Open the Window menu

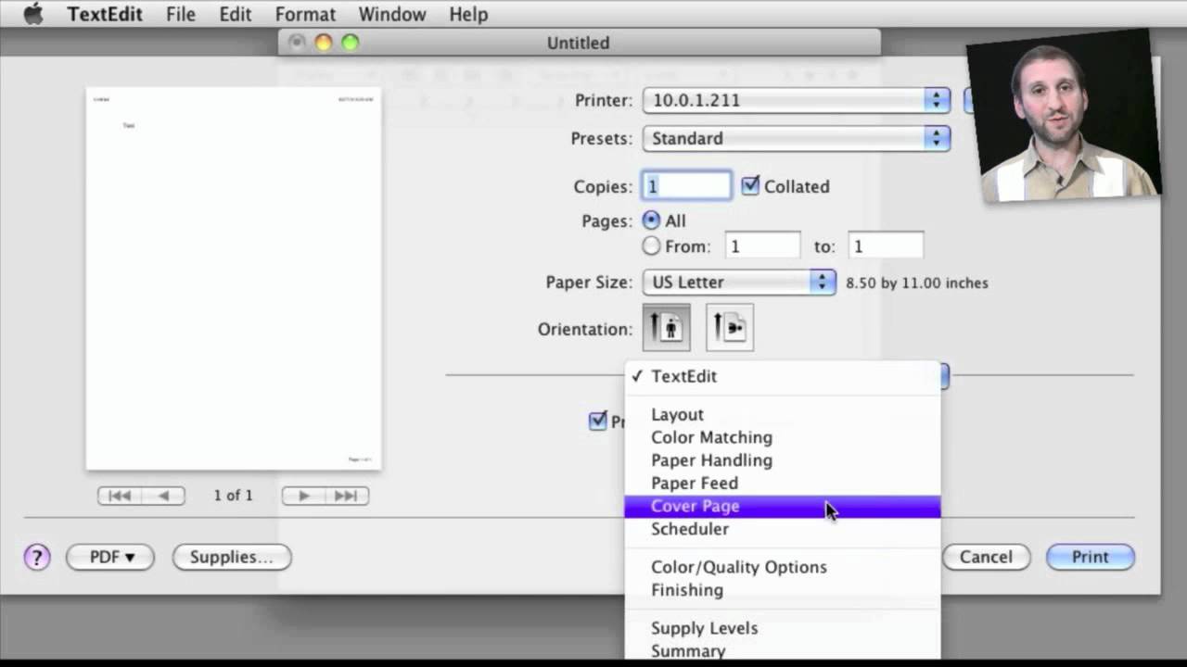392,14
